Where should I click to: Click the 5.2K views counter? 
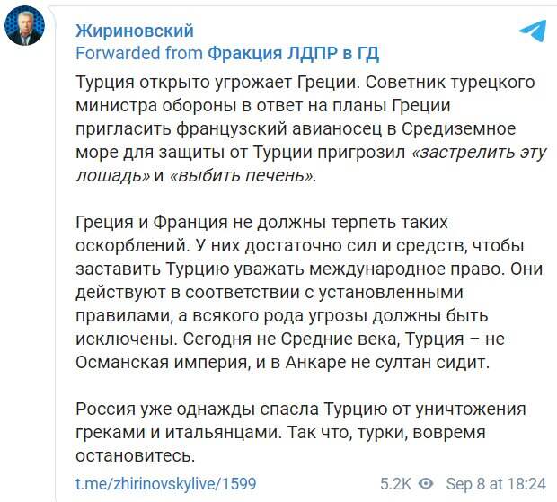pyautogui.click(x=394, y=482)
